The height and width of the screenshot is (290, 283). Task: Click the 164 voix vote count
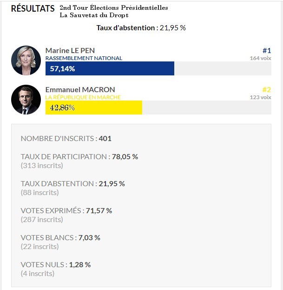click(260, 58)
